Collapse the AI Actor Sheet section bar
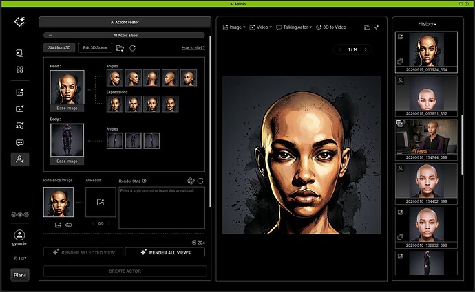 point(124,35)
